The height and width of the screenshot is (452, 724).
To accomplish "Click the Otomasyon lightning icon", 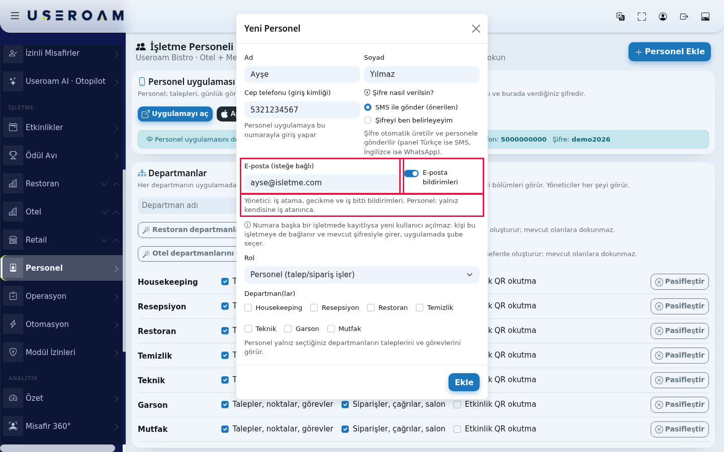I will pyautogui.click(x=13, y=324).
